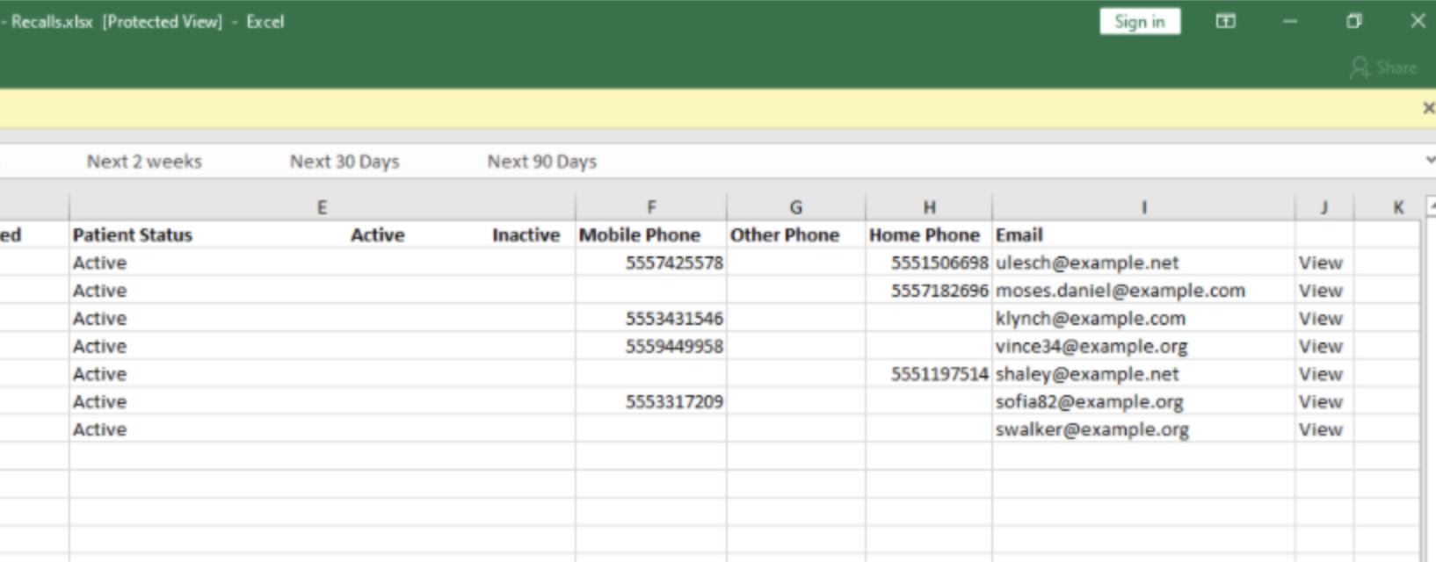Viewport: 1436px width, 562px height.
Task: Select the Next 2 weeks filter
Action: click(144, 162)
